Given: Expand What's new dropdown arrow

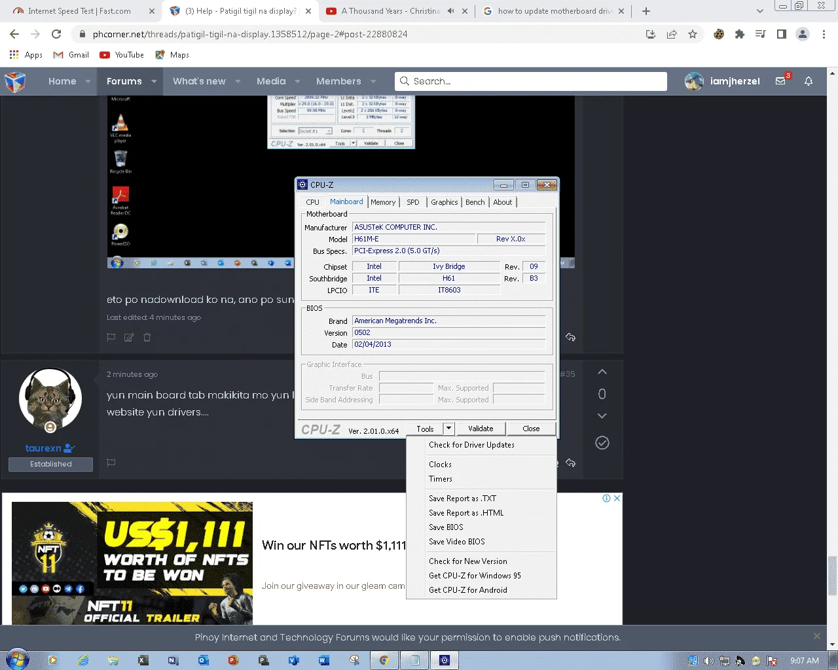Looking at the screenshot, I should [238, 82].
